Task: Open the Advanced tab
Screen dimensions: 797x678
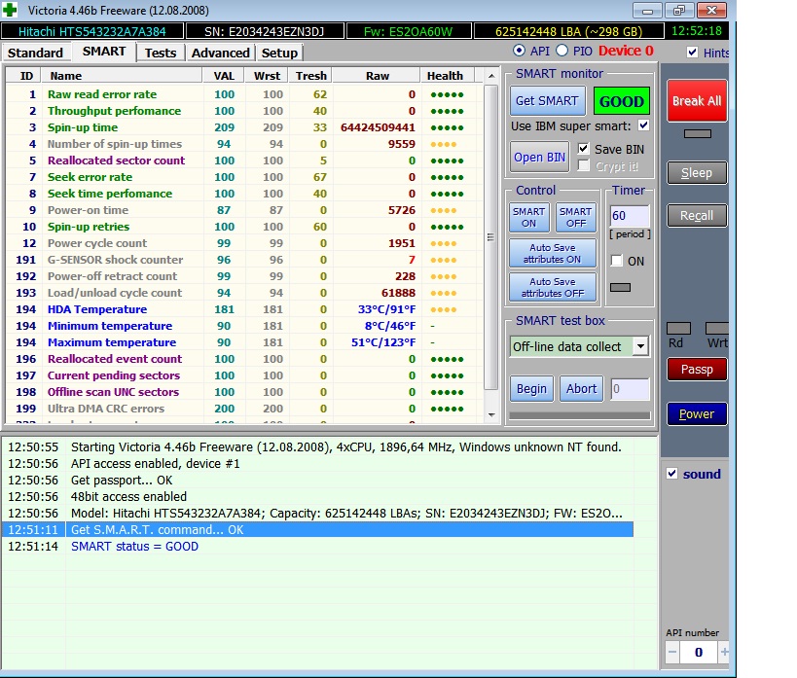Action: [x=220, y=53]
